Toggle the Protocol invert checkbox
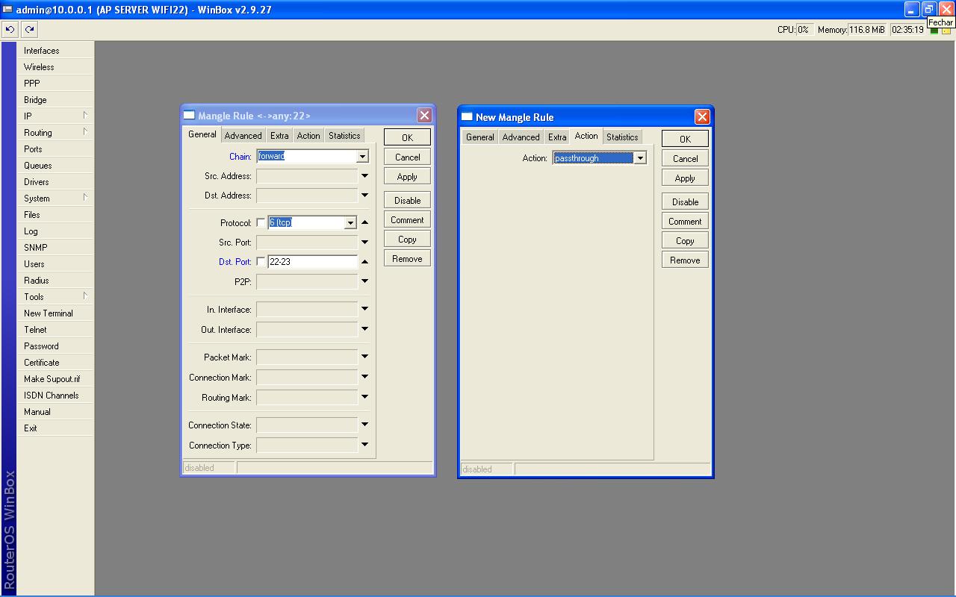Screen dimensions: 956x597 point(261,222)
